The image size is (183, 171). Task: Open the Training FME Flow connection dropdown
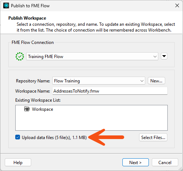(x=92, y=56)
